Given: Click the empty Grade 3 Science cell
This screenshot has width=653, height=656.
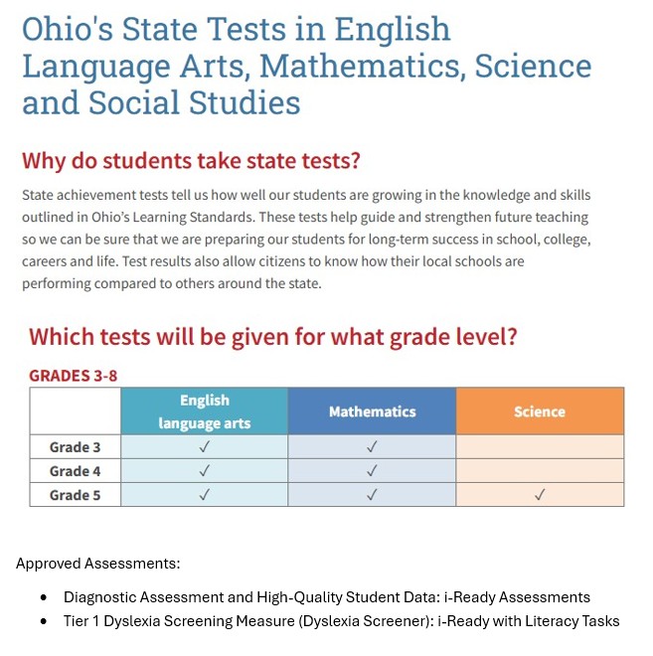Looking at the screenshot, I should click(x=540, y=447).
